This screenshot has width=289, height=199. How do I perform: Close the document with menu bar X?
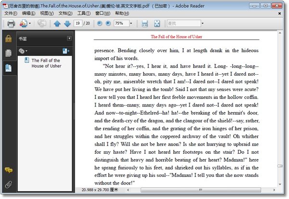279,13
